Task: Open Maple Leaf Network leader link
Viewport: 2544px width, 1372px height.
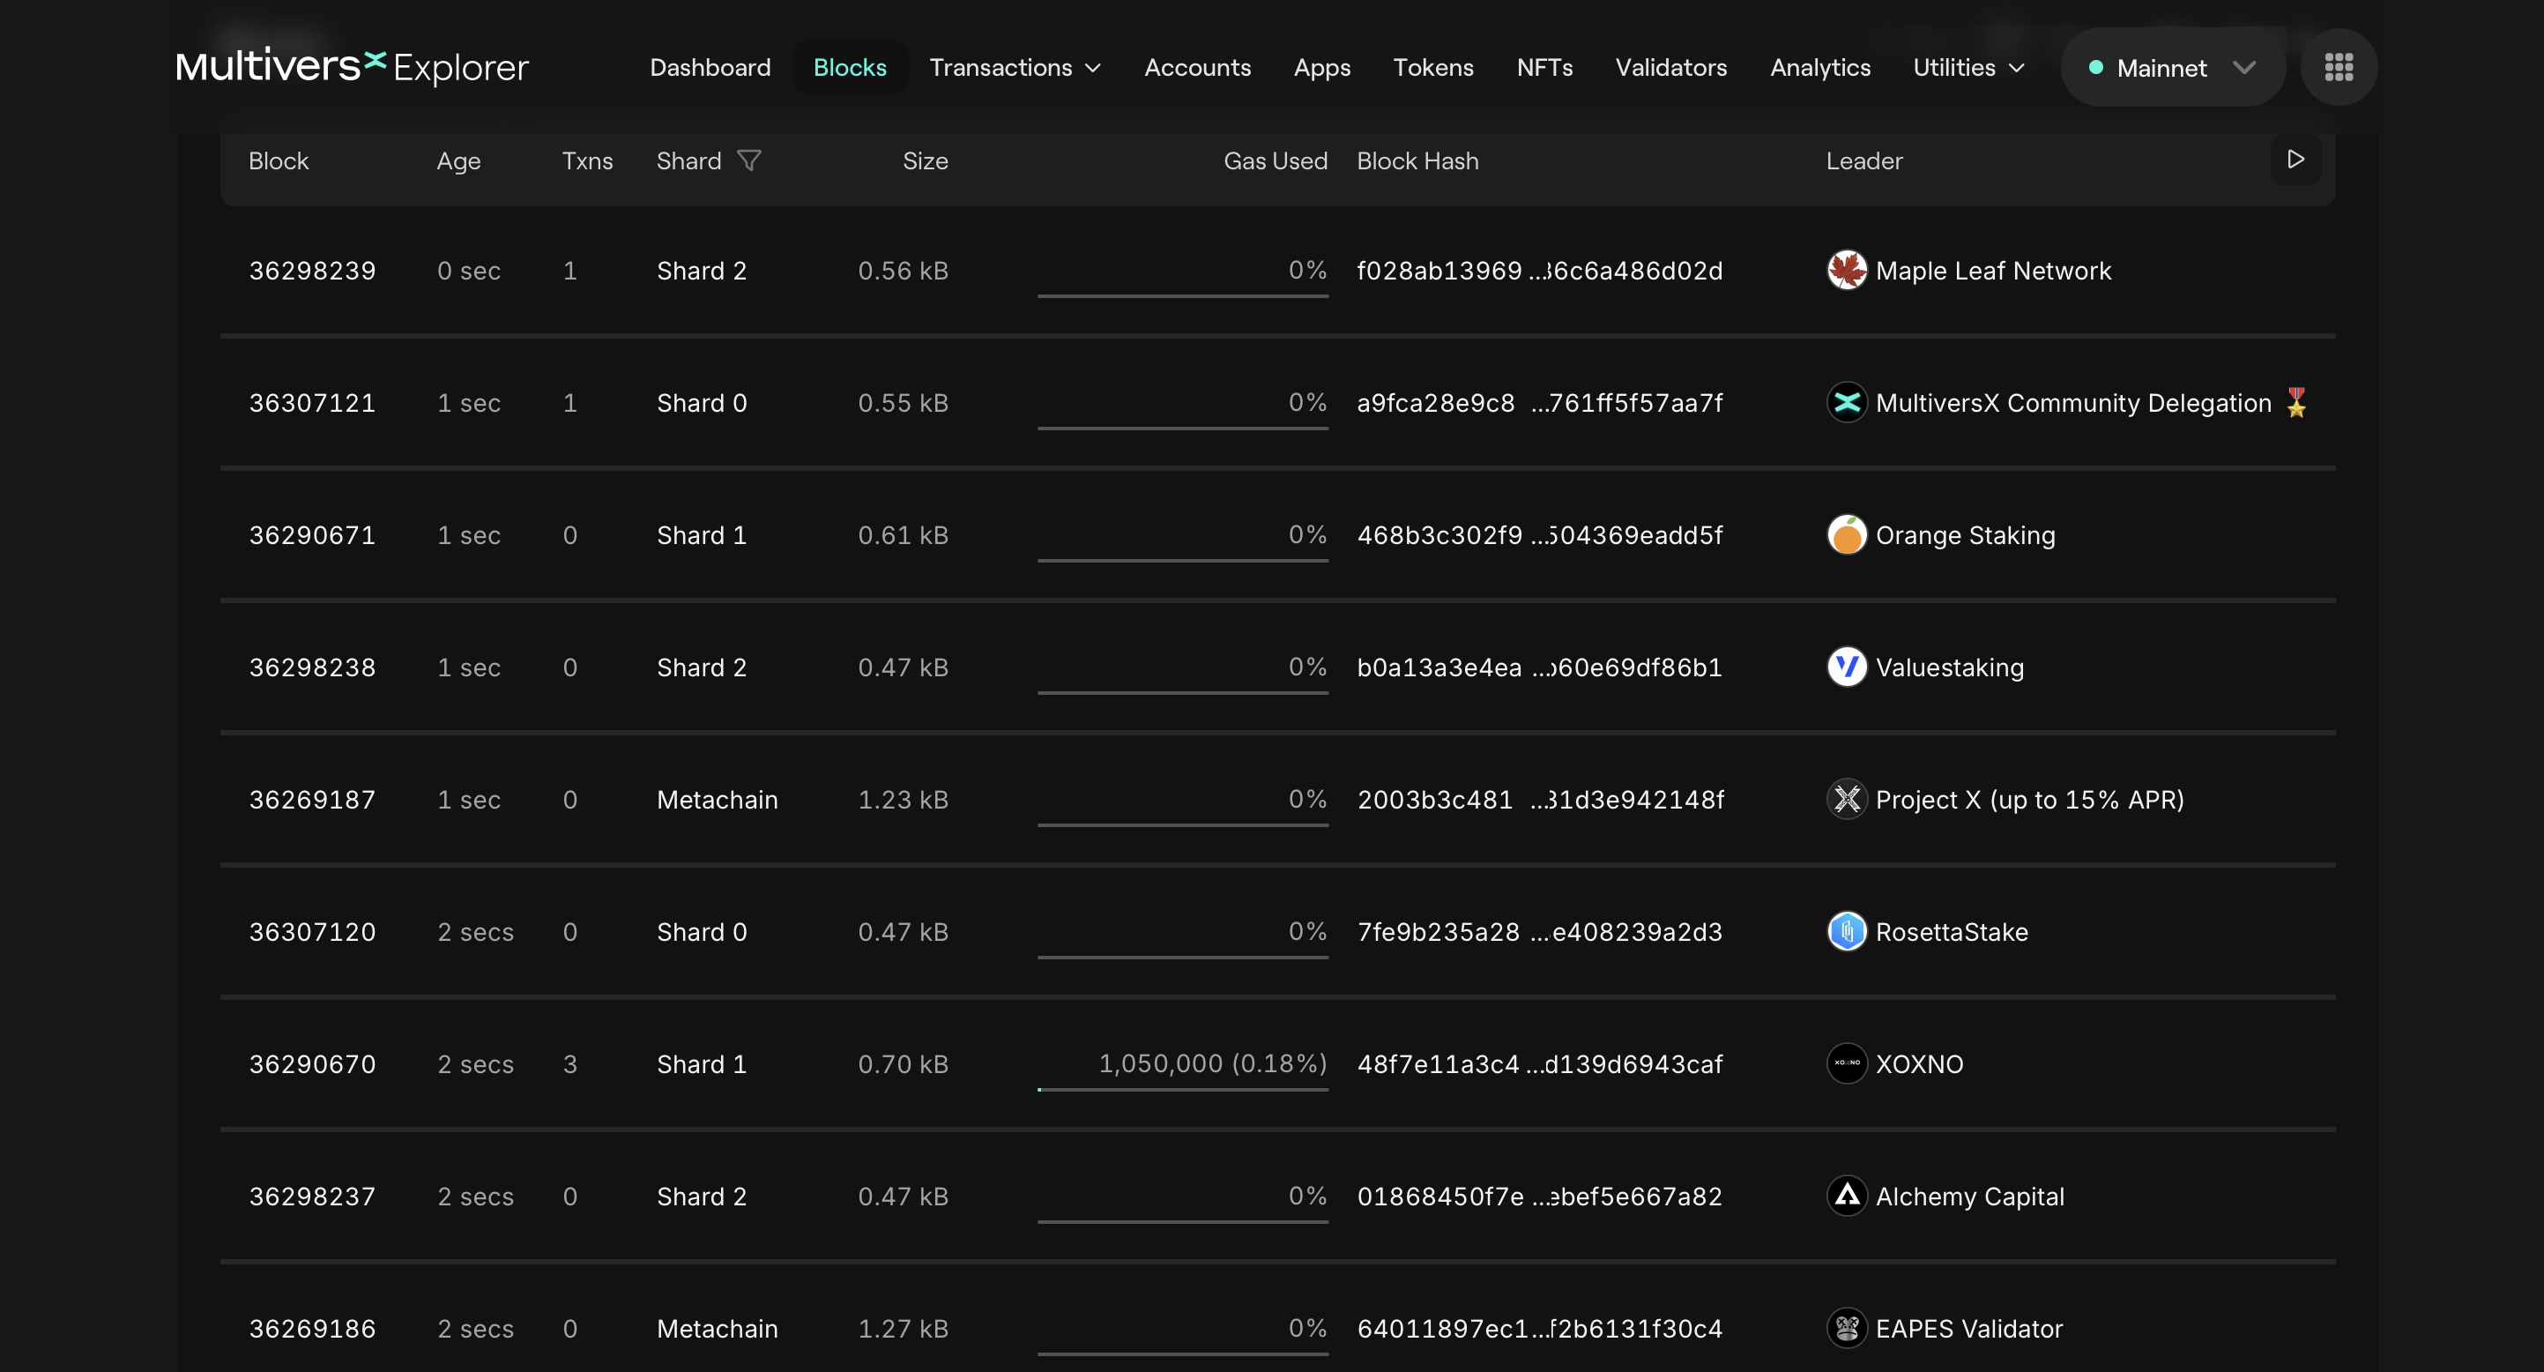Action: pyautogui.click(x=1993, y=271)
